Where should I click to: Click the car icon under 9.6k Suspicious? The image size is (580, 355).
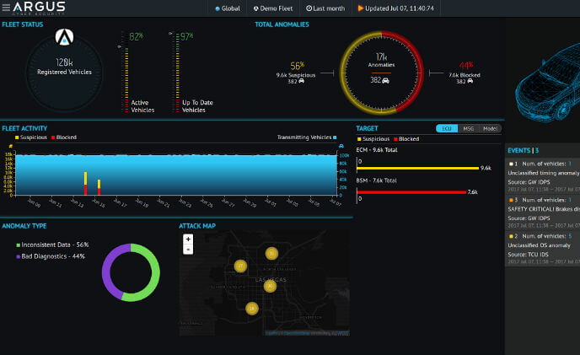pos(302,81)
